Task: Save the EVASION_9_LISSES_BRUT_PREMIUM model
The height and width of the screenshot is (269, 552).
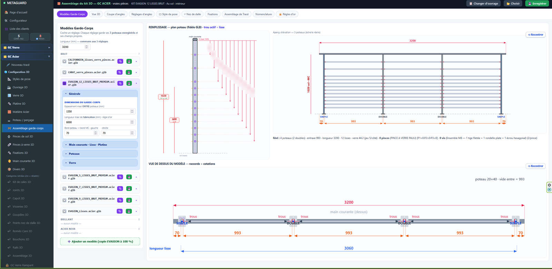Action: [x=129, y=200]
